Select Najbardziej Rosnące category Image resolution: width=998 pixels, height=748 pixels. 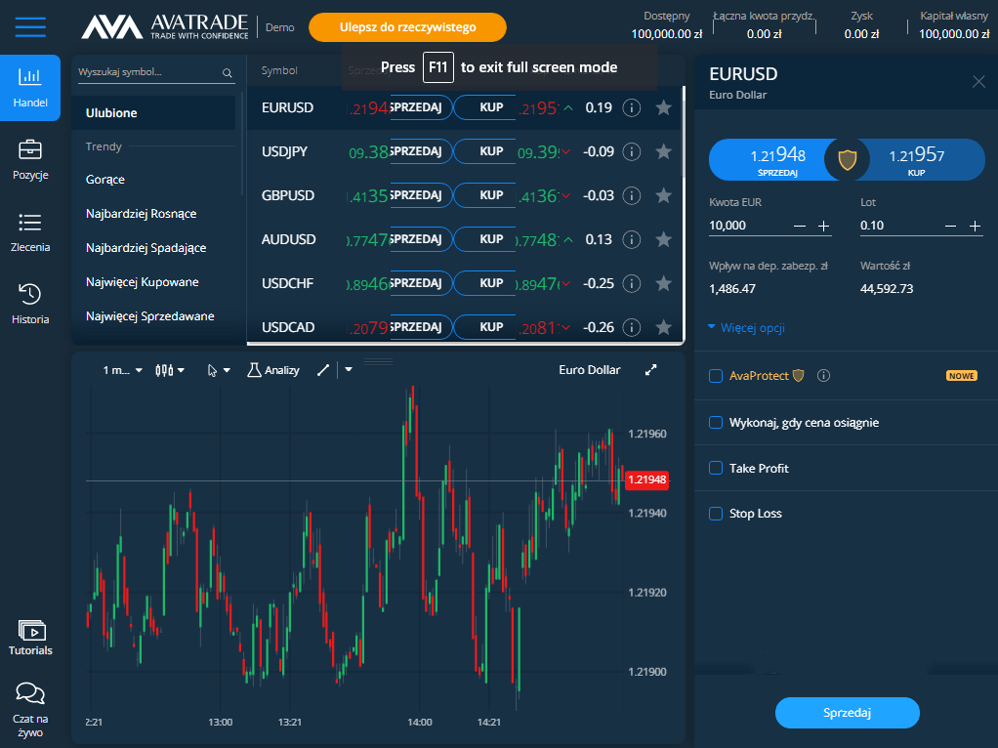pyautogui.click(x=141, y=213)
